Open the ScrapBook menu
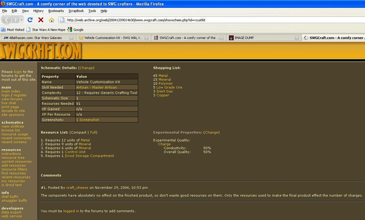Screen dimensions: 365x220 76,11
